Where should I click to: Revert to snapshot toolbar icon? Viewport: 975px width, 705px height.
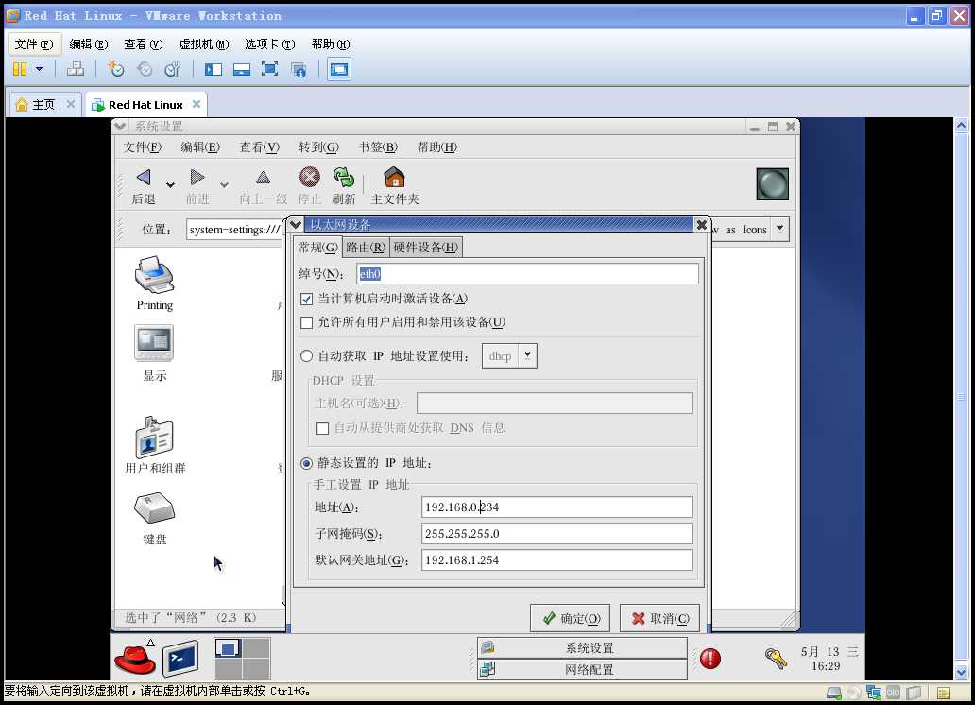[x=145, y=69]
